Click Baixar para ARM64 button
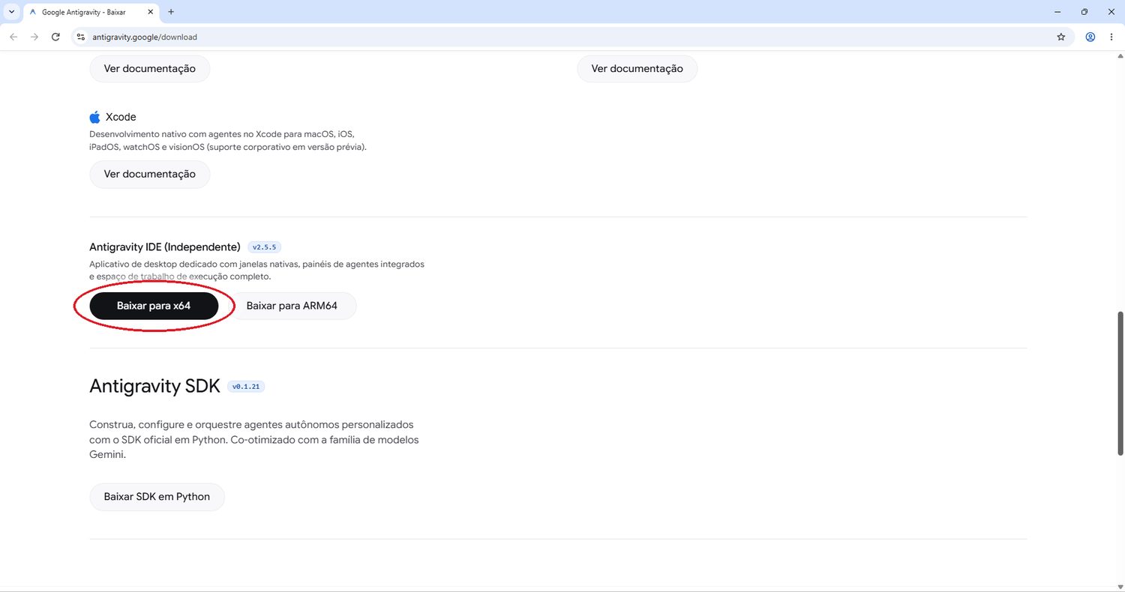This screenshot has height=592, width=1125. (x=292, y=306)
